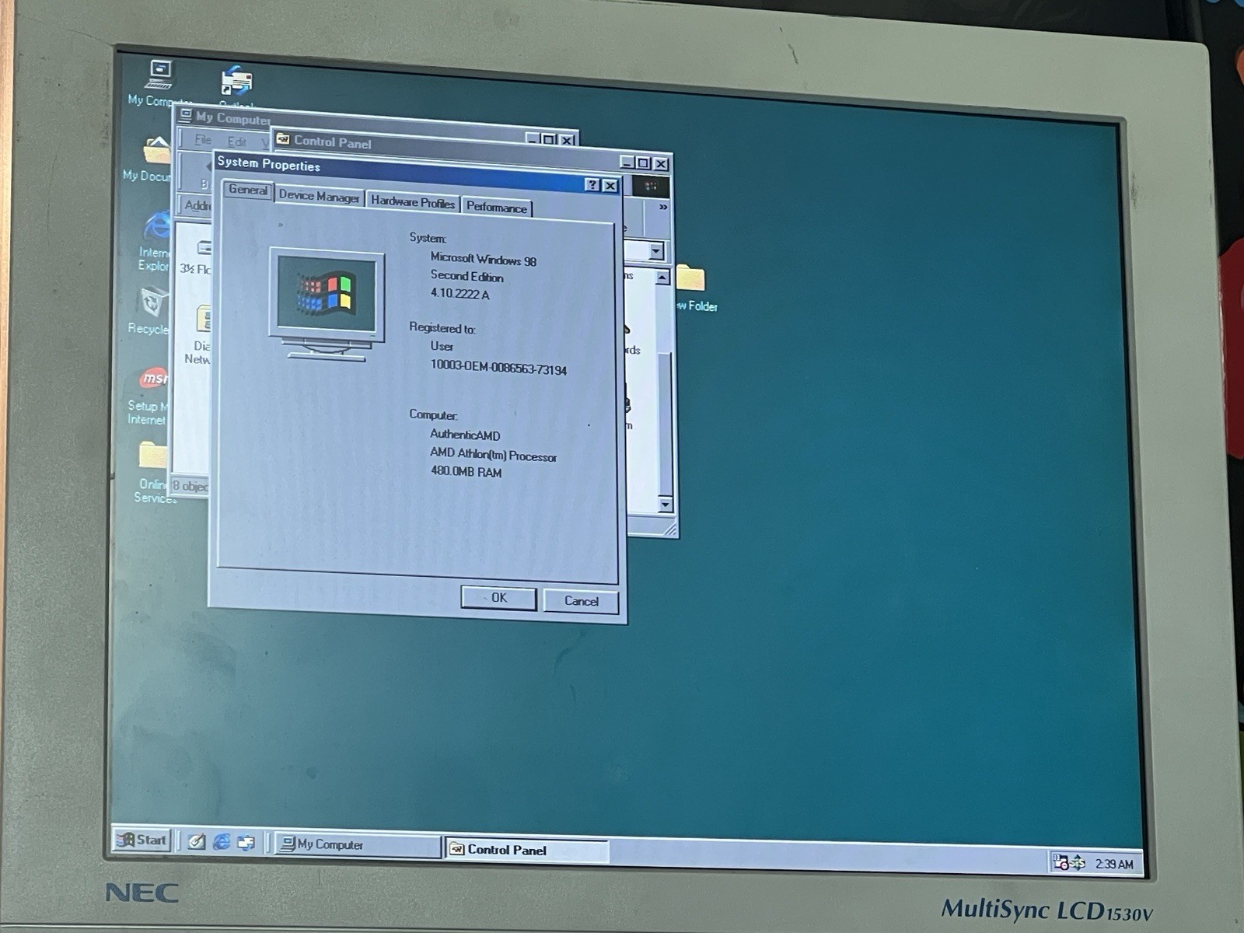Click the System Properties help question mark button
Screen dimensions: 1244x933
[592, 184]
